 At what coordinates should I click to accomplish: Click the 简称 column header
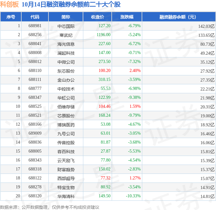pos(66,17)
